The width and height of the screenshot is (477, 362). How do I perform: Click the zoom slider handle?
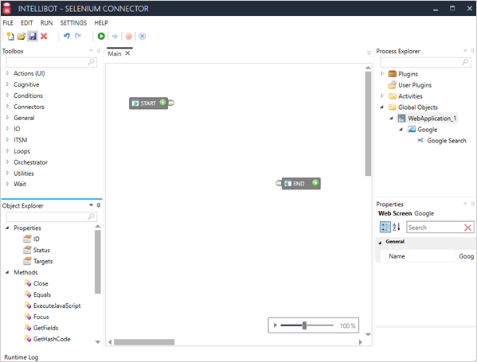coord(304,325)
